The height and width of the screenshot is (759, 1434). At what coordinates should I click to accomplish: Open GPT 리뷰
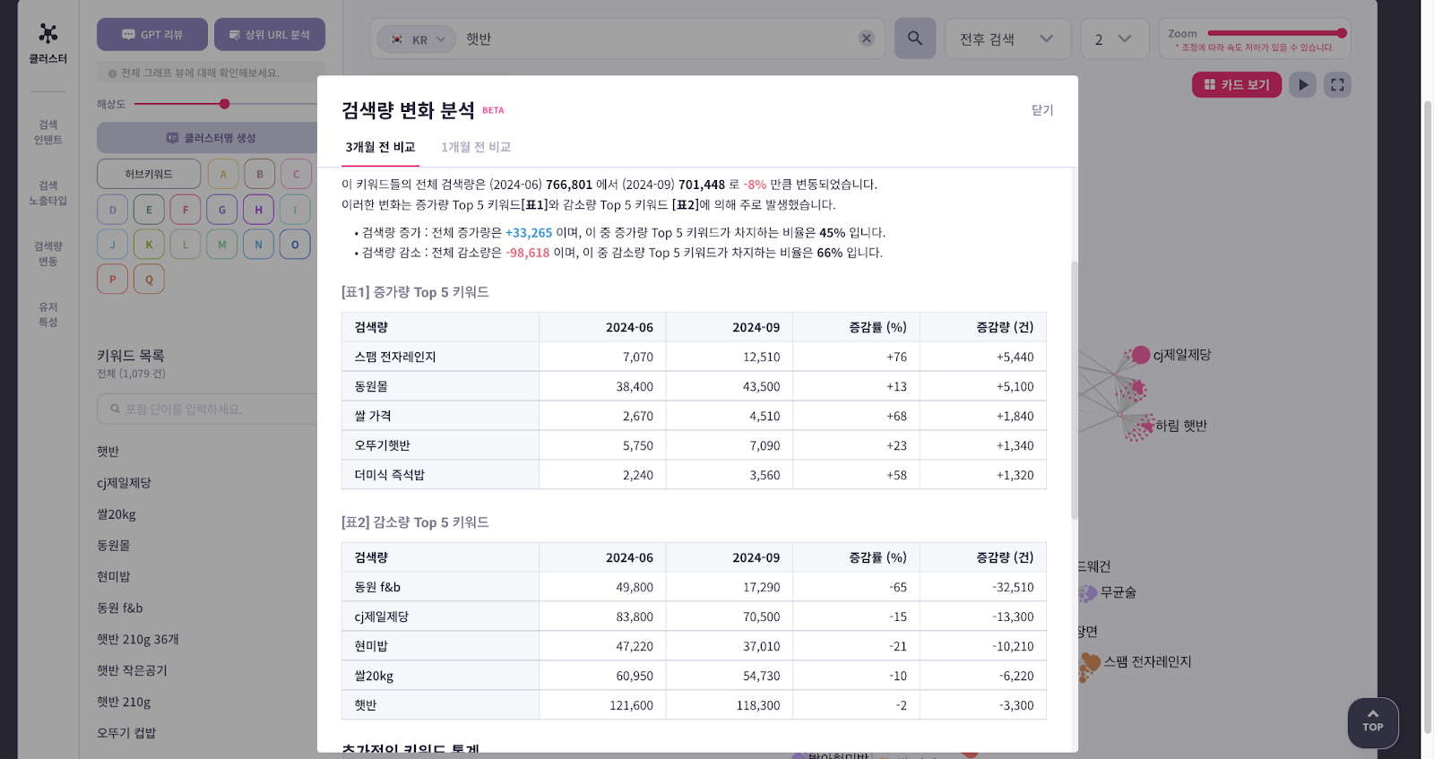tap(152, 35)
